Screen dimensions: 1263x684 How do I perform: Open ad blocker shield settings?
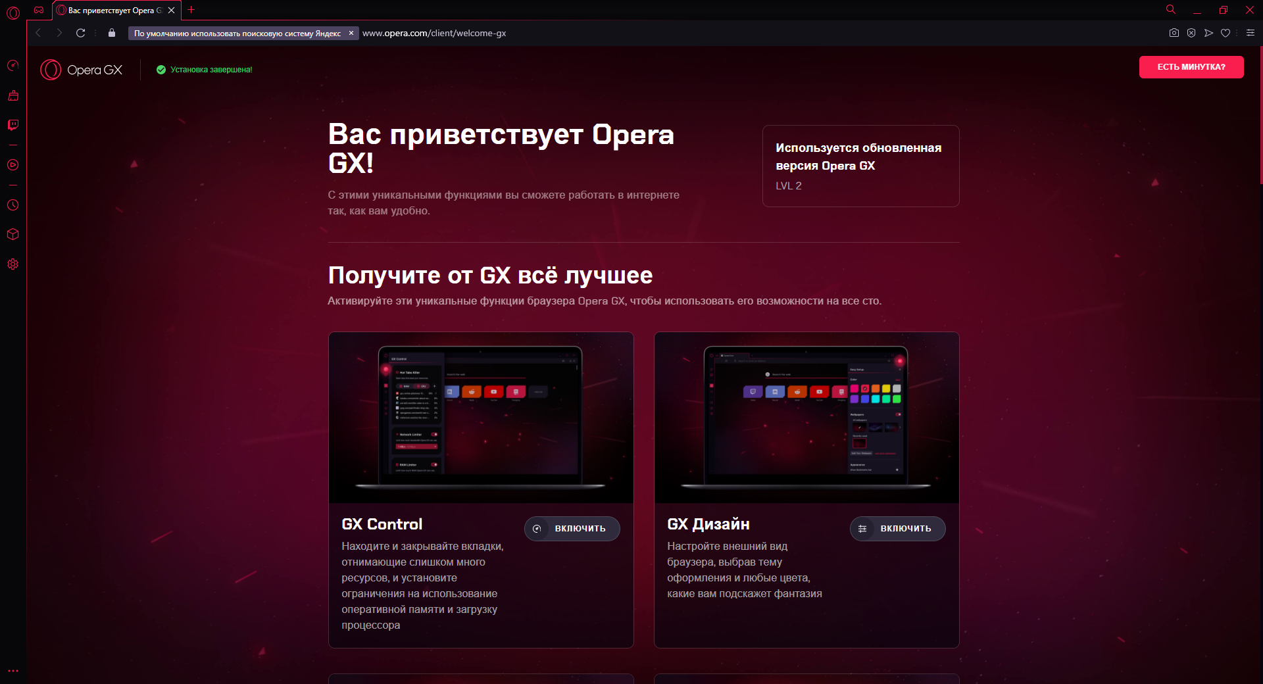1191,33
